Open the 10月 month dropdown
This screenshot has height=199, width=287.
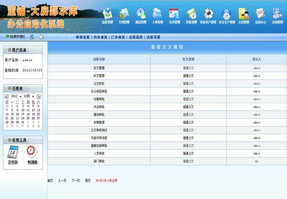[29, 96]
